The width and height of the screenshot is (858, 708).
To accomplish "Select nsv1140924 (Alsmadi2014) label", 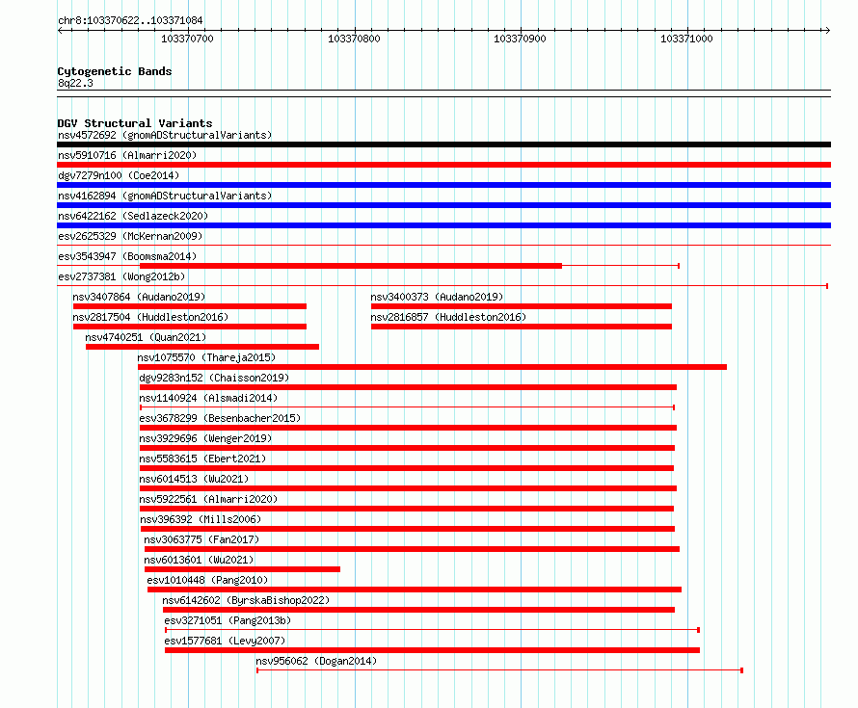I will click(208, 398).
